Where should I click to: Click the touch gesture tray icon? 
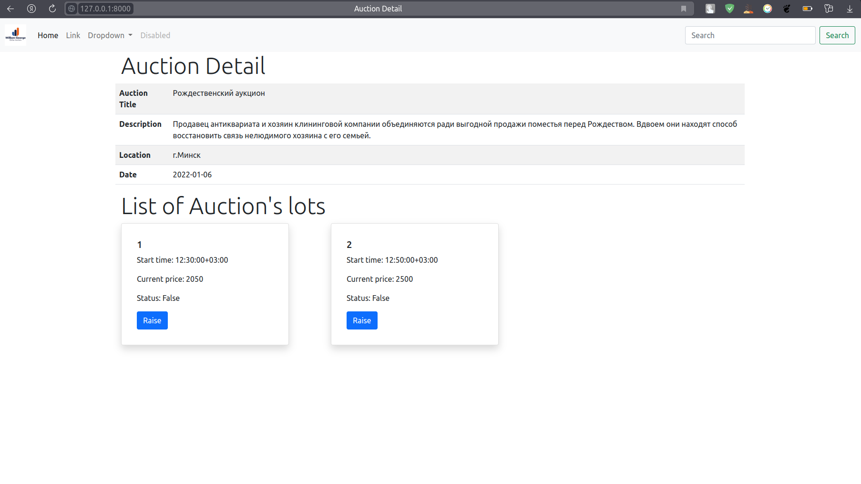710,8
